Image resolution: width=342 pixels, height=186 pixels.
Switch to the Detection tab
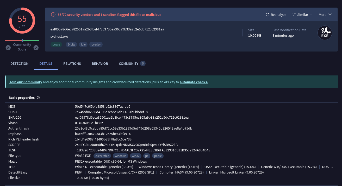[x=20, y=64]
